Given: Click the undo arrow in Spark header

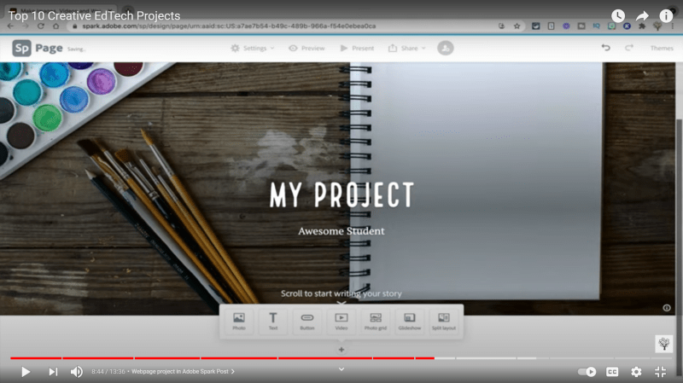Looking at the screenshot, I should (606, 48).
